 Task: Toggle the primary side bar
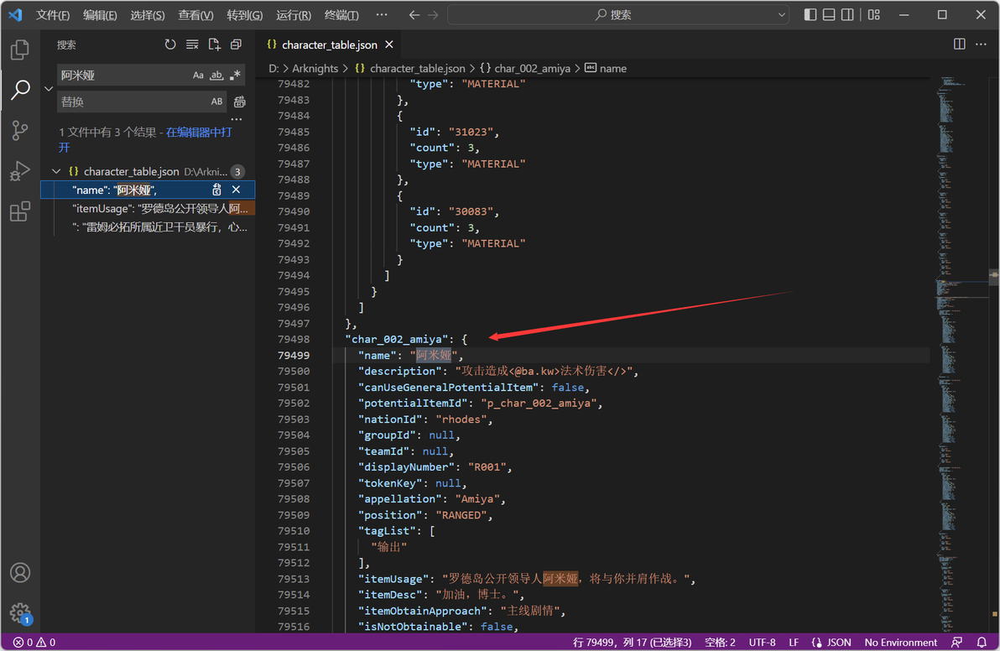(810, 14)
